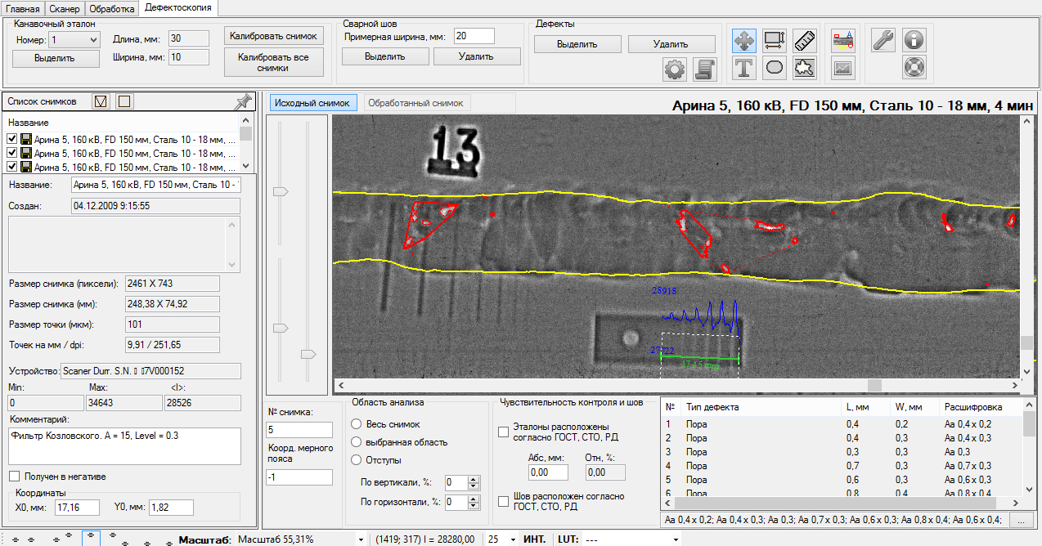This screenshot has height=546, width=1042.
Task: Enable 'Получен в негативе' checkbox
Action: click(x=14, y=477)
